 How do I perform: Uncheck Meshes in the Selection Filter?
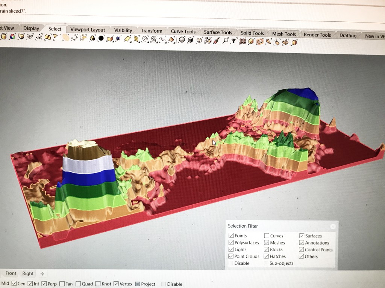pos(267,243)
